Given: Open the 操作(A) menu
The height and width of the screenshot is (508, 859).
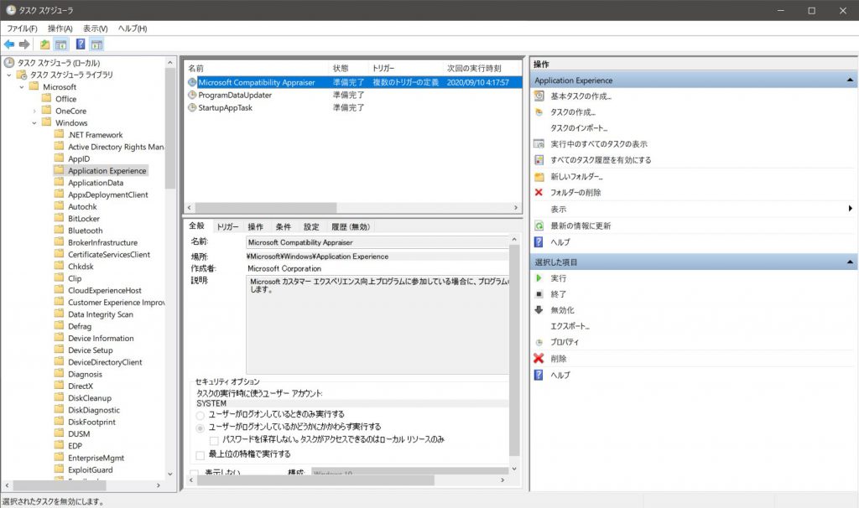Looking at the screenshot, I should 60,29.
